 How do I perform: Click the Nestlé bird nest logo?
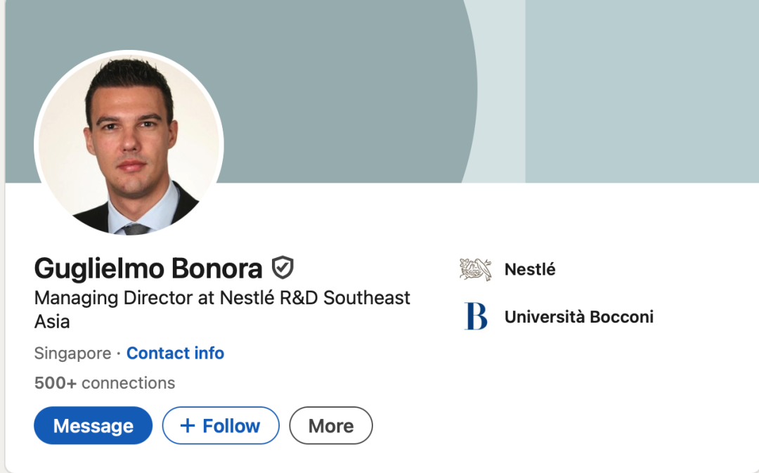tap(476, 269)
